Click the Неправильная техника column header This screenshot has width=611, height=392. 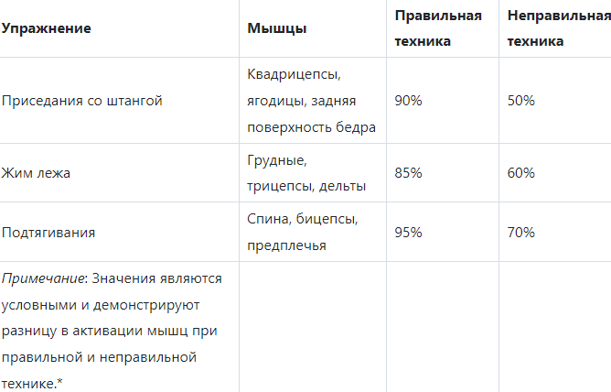coord(559,28)
